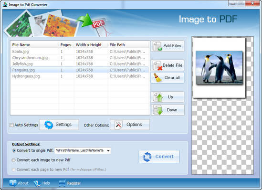Click the Clear all broom icon

(x=157, y=78)
